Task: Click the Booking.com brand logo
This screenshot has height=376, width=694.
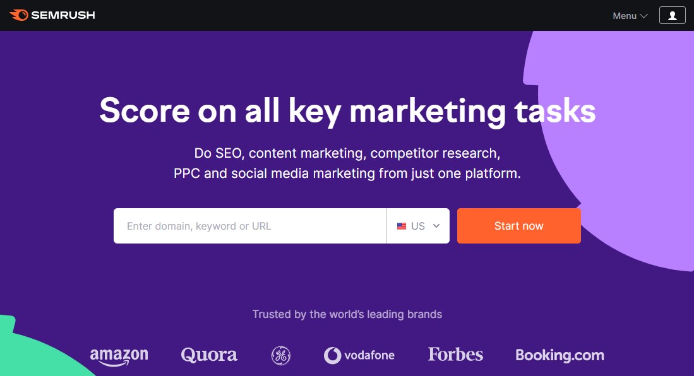Action: pos(559,355)
